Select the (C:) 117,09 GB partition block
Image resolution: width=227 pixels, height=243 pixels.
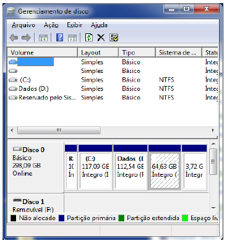tap(95, 167)
